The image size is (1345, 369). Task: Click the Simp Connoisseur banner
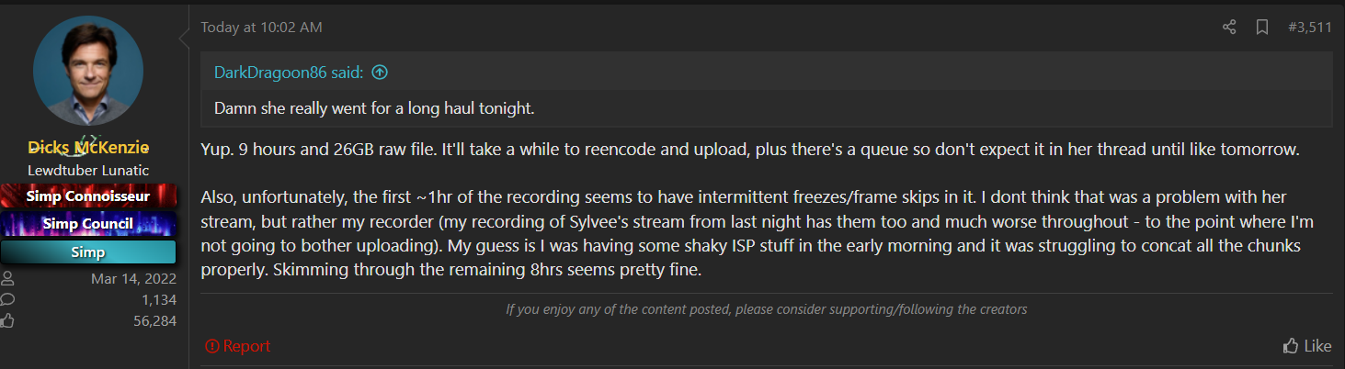coord(88,196)
